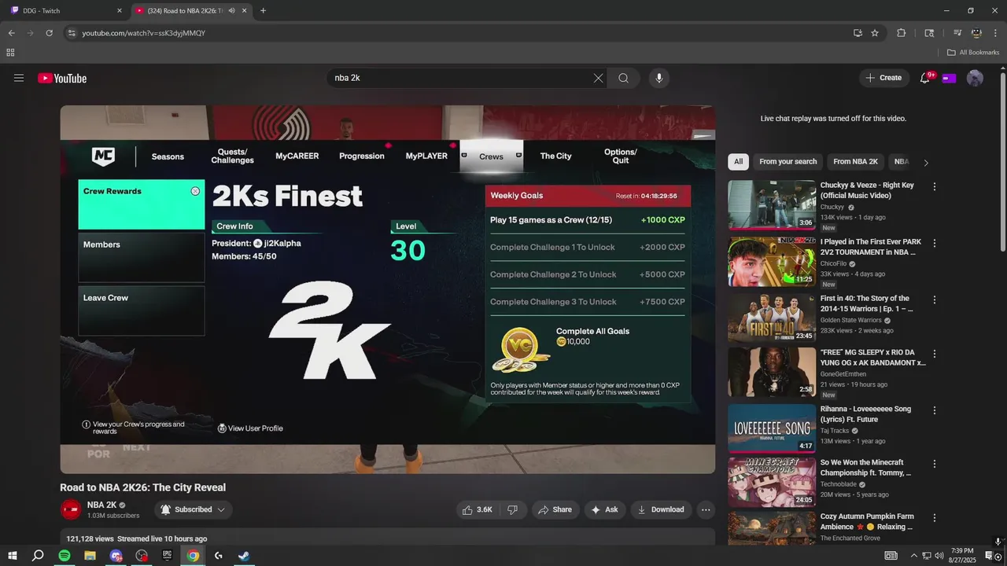The height and width of the screenshot is (566, 1007).
Task: Open the apps grid in the bookmarks bar
Action: pyautogui.click(x=10, y=53)
